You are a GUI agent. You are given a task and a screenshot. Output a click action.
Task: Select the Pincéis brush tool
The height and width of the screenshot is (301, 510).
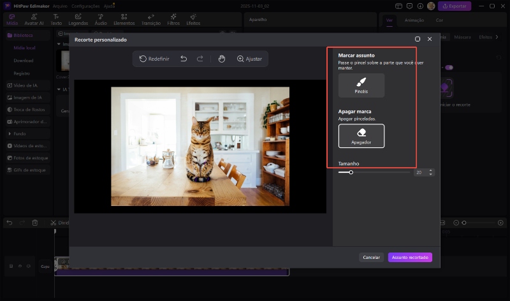[x=361, y=85]
